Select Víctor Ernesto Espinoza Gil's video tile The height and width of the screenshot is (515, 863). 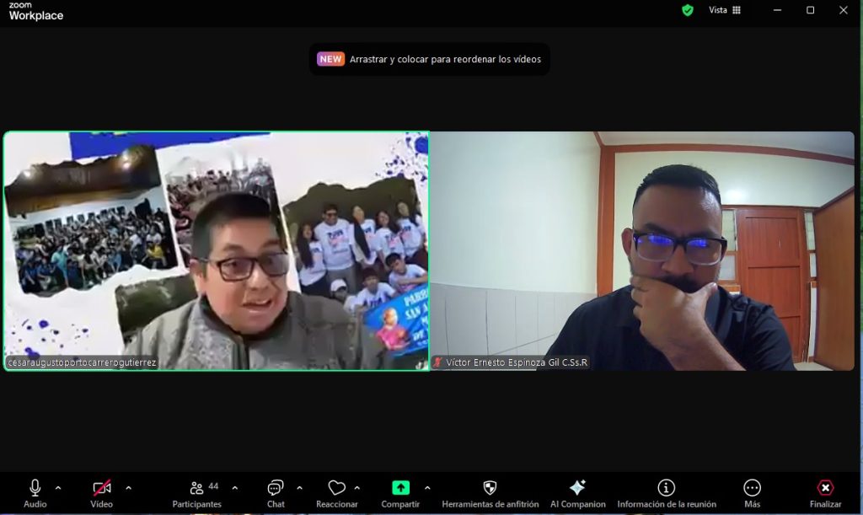pyautogui.click(x=642, y=250)
